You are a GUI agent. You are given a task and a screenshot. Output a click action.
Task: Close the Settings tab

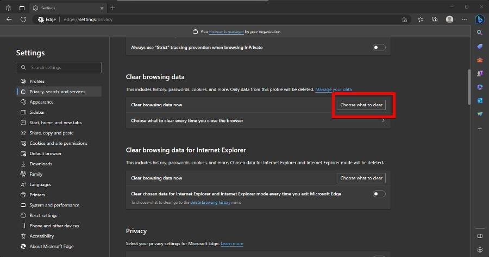102,8
